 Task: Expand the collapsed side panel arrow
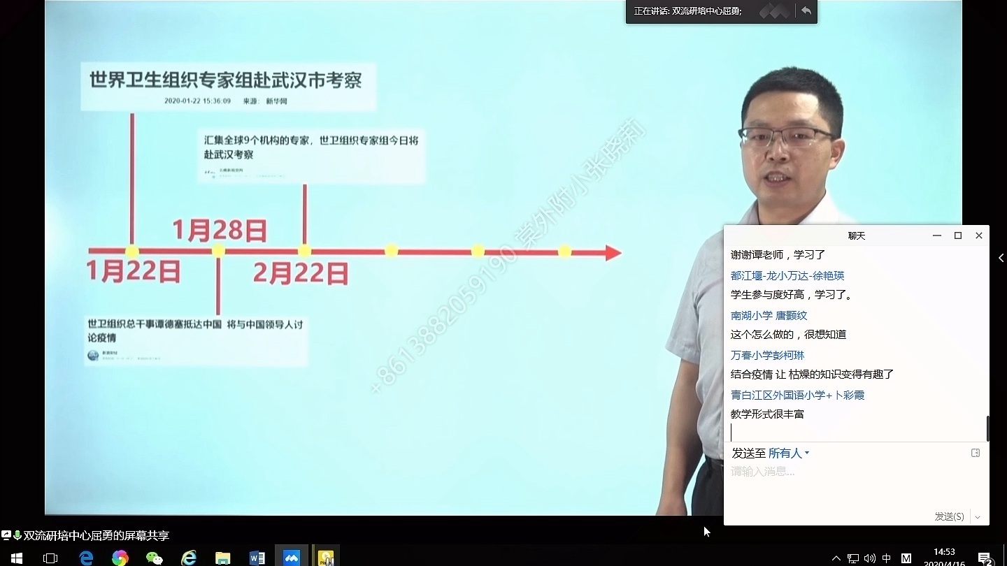(x=1001, y=258)
